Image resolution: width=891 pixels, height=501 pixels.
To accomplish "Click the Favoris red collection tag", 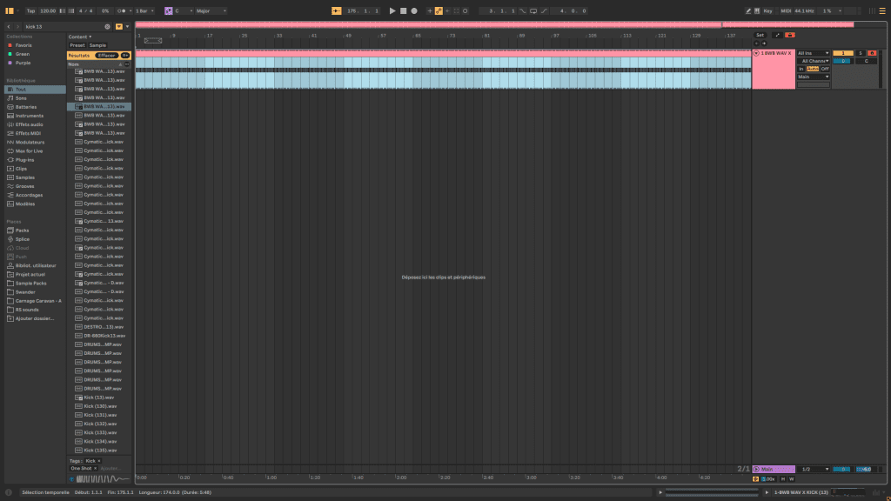I will [23, 44].
